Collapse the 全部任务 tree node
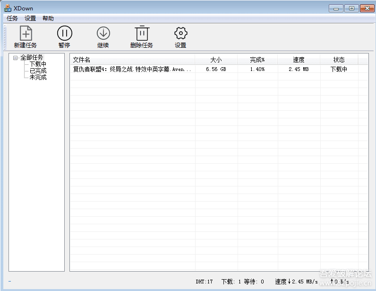 click(16, 58)
